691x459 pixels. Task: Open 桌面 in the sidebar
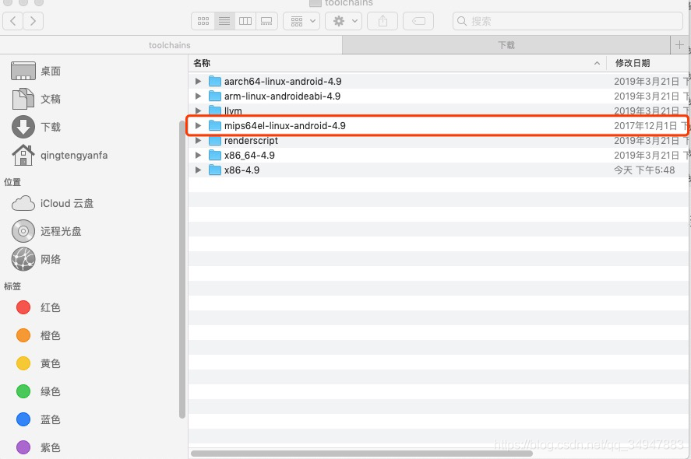(36, 71)
